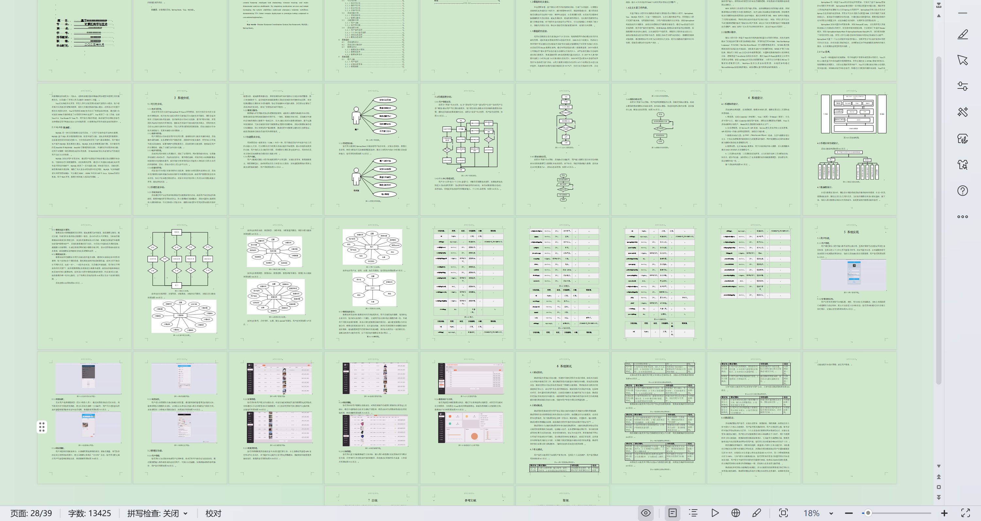Click the fit-to-page zoom icon
The height and width of the screenshot is (521, 981).
pos(783,513)
